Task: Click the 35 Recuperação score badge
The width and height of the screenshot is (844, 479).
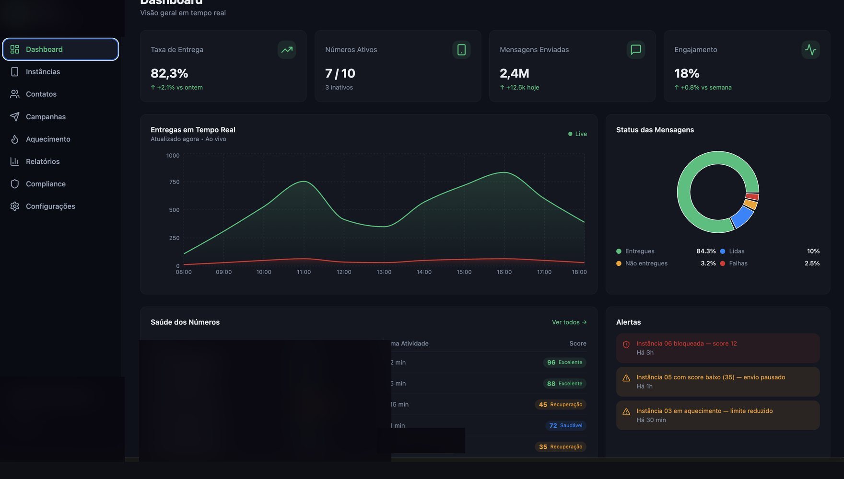Action: pyautogui.click(x=561, y=447)
